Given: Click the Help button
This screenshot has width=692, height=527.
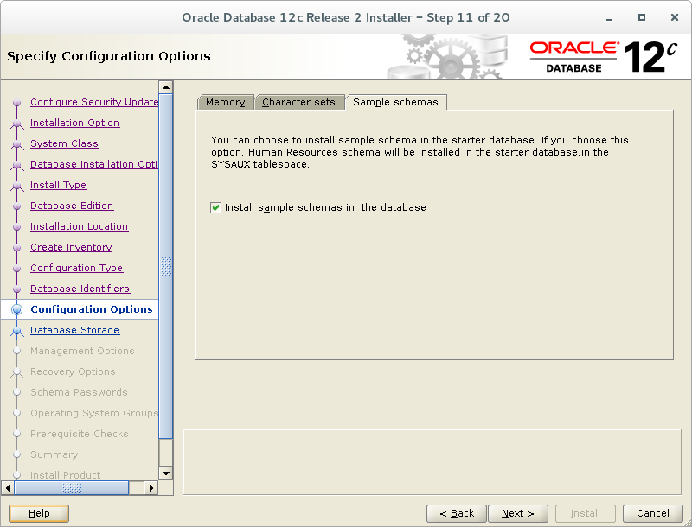Looking at the screenshot, I should coord(39,513).
